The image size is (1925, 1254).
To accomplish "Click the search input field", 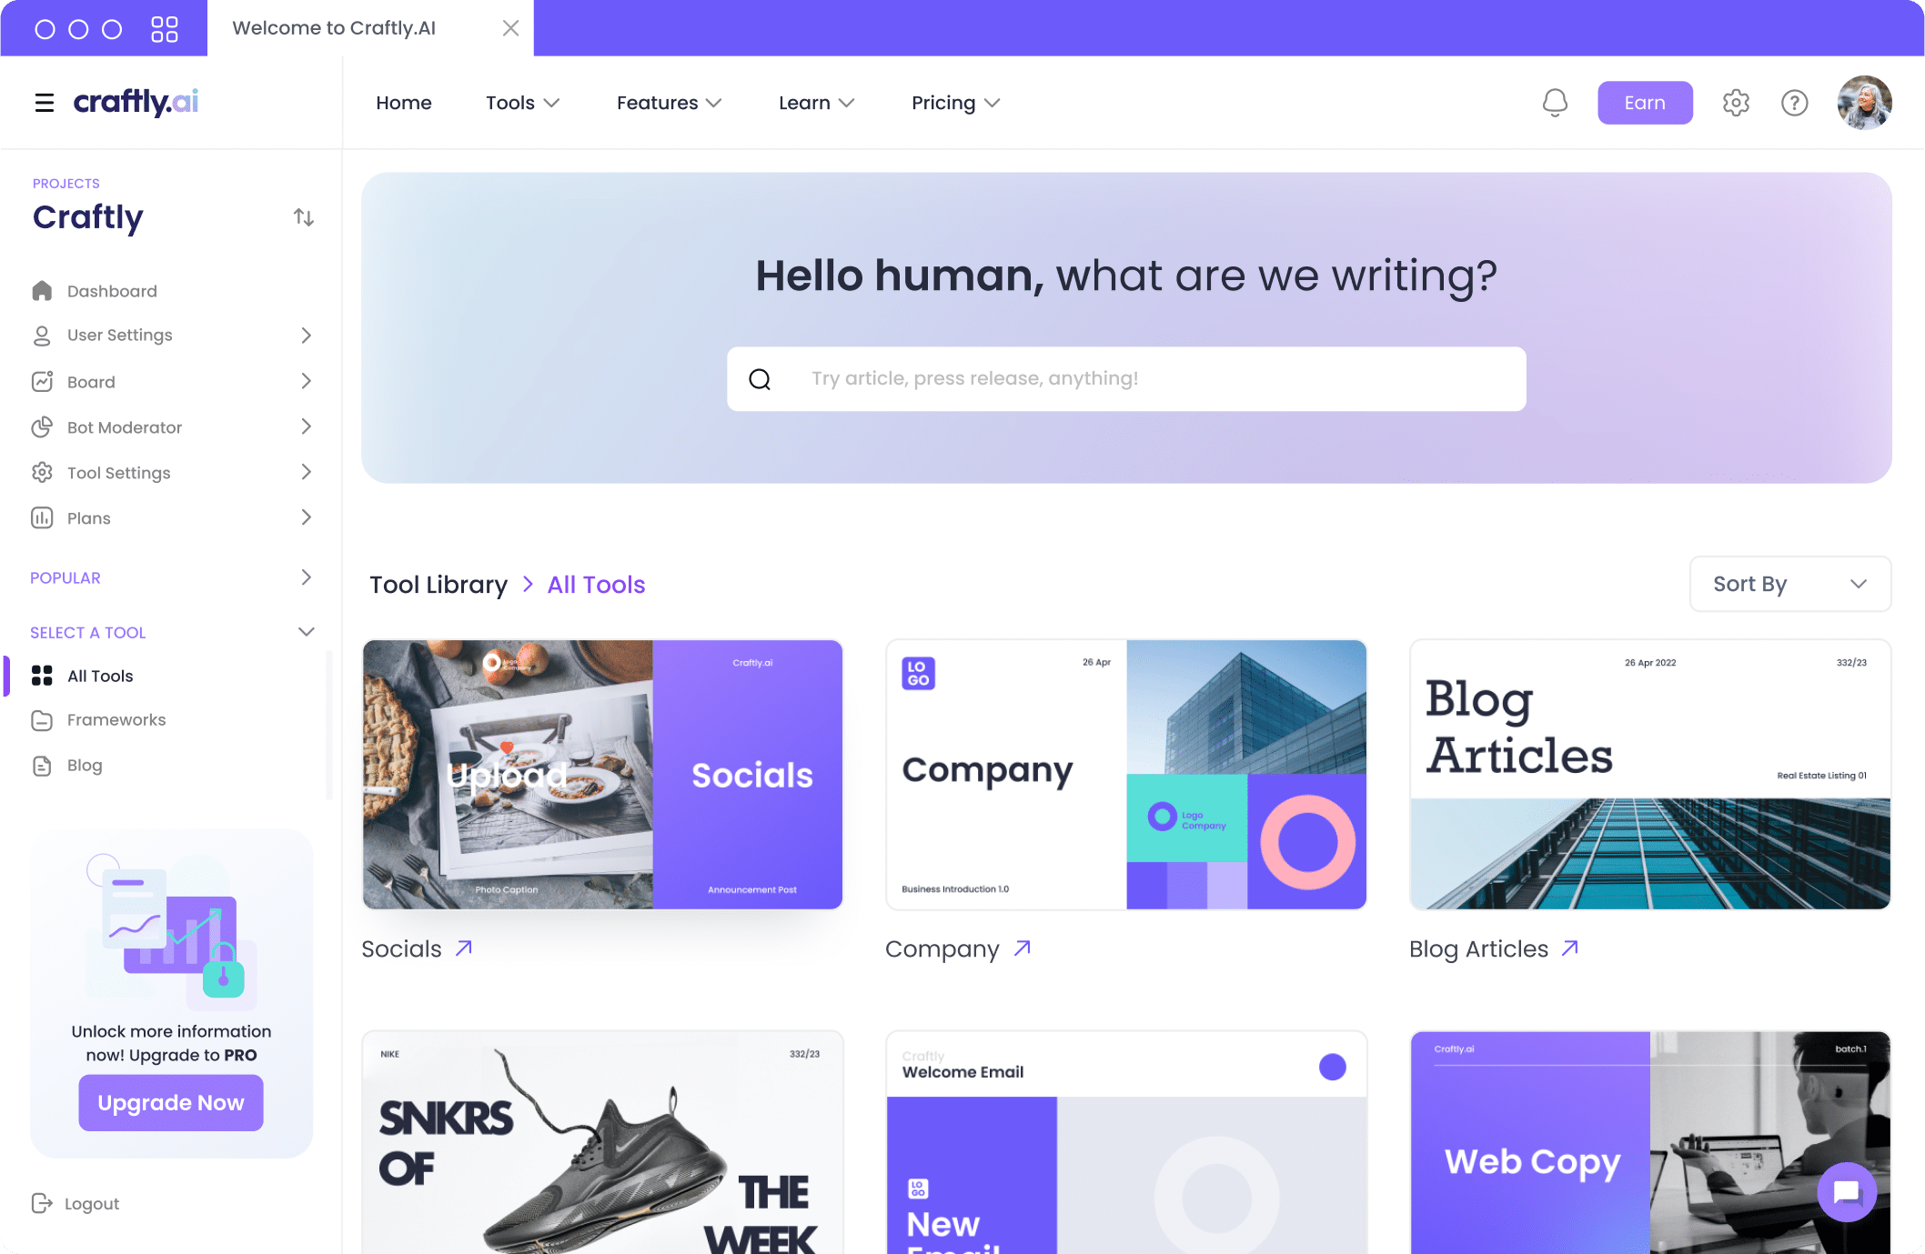I will [1126, 378].
